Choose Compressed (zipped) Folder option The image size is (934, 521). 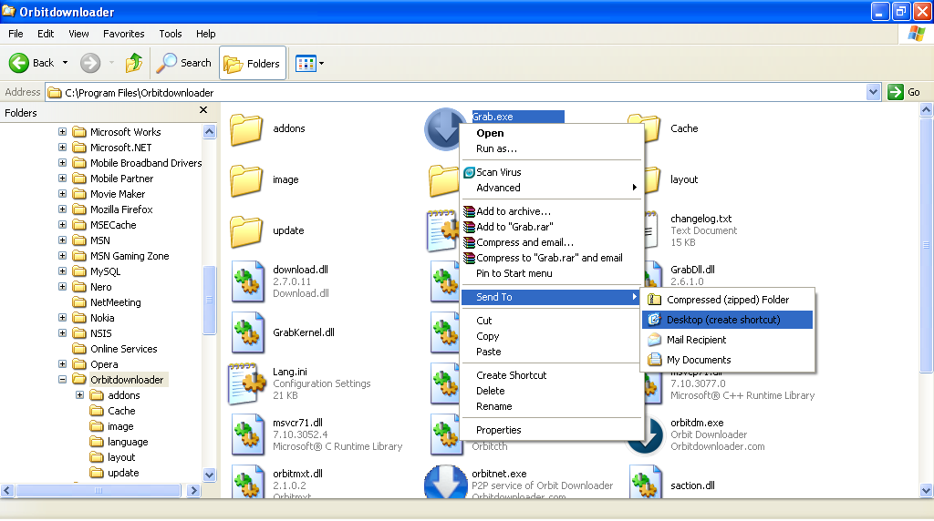click(x=727, y=300)
